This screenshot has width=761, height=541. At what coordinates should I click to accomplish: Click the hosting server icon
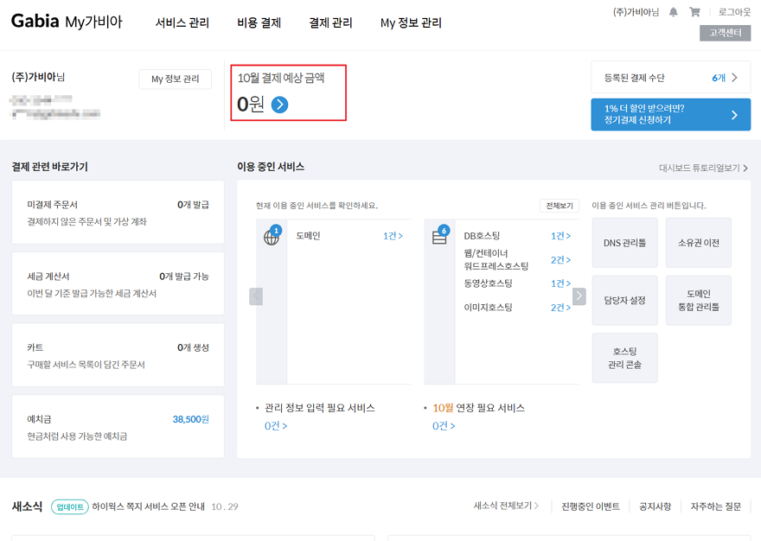coord(439,238)
